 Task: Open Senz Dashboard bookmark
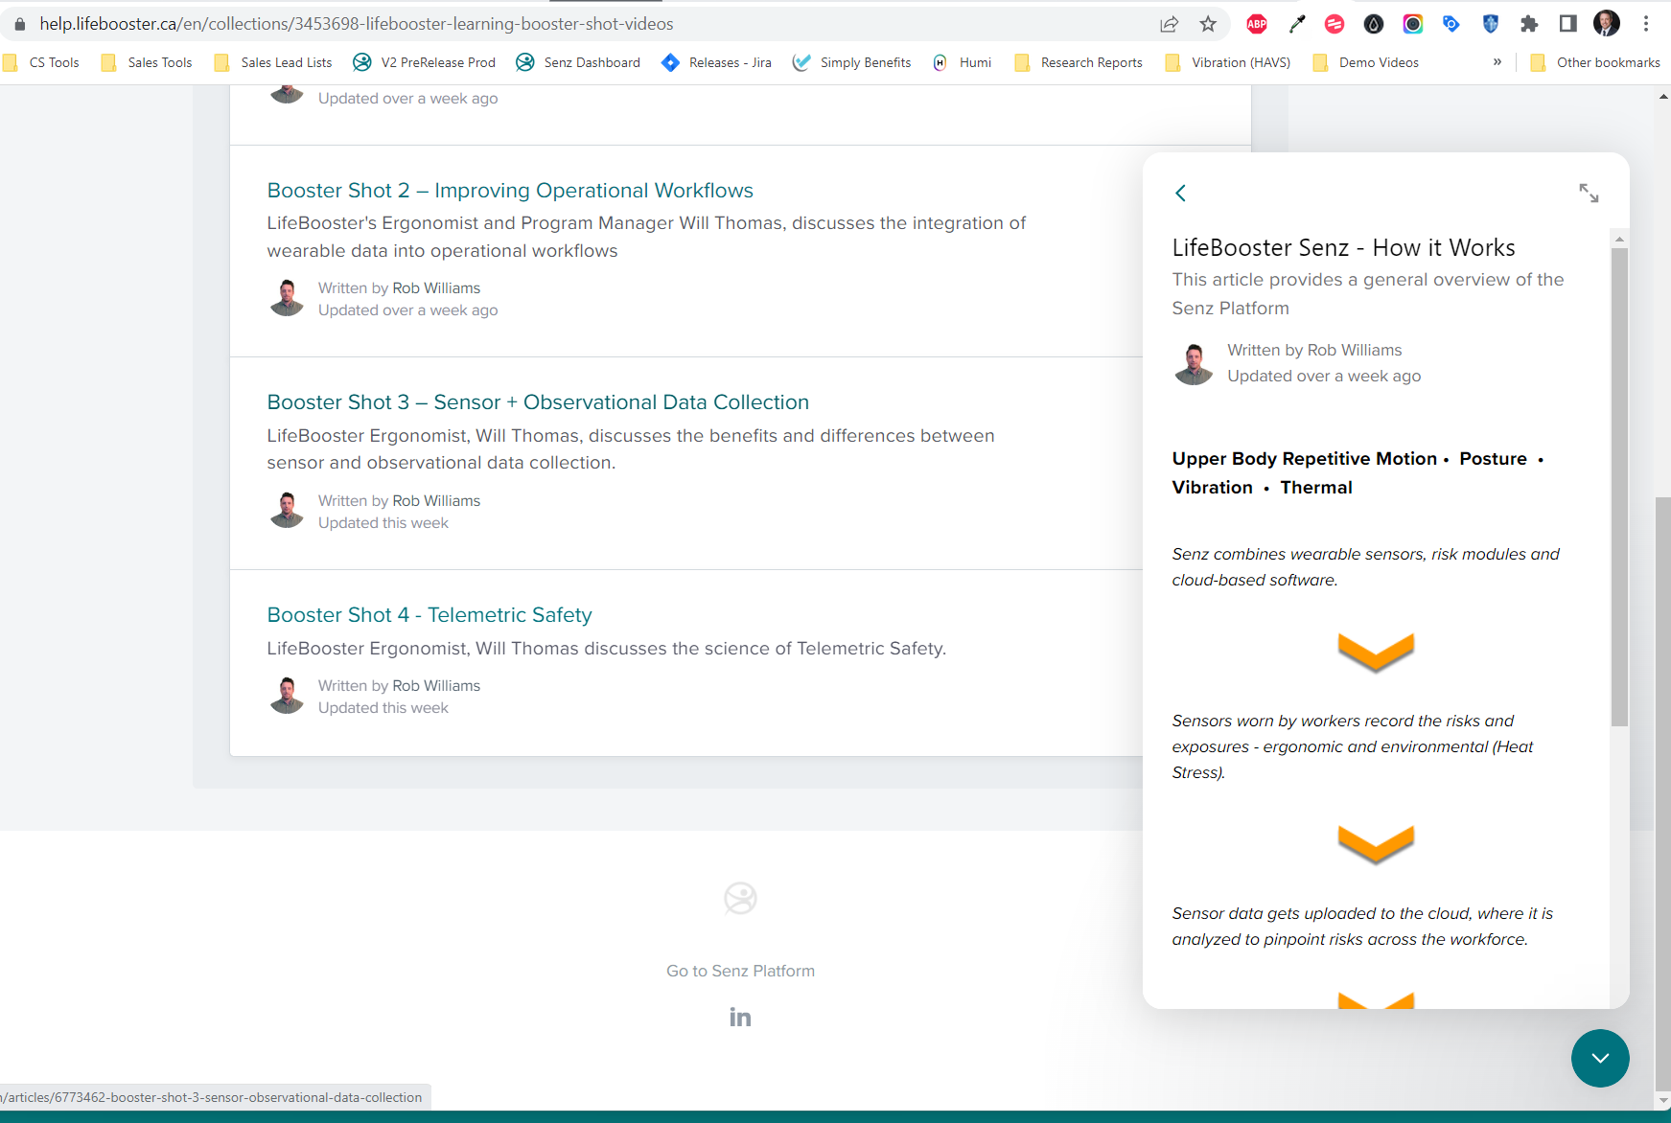pyautogui.click(x=578, y=62)
